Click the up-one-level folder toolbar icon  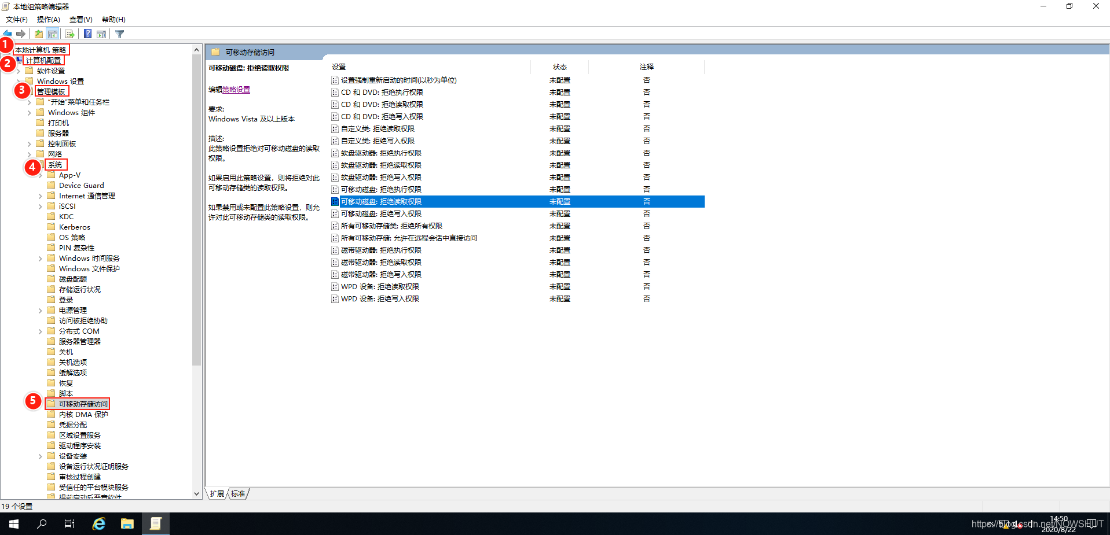pos(38,34)
